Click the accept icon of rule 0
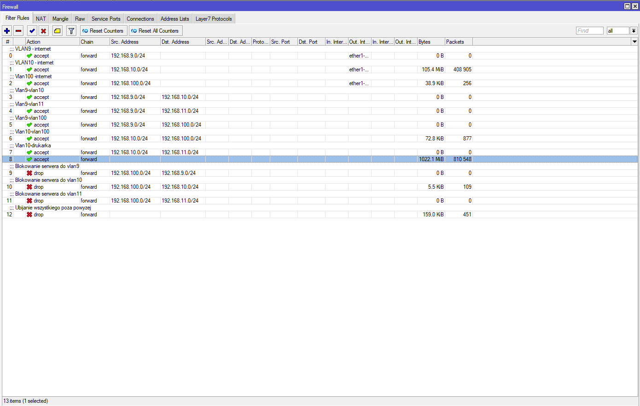Screen dimensions: 640x406 click(x=29, y=56)
